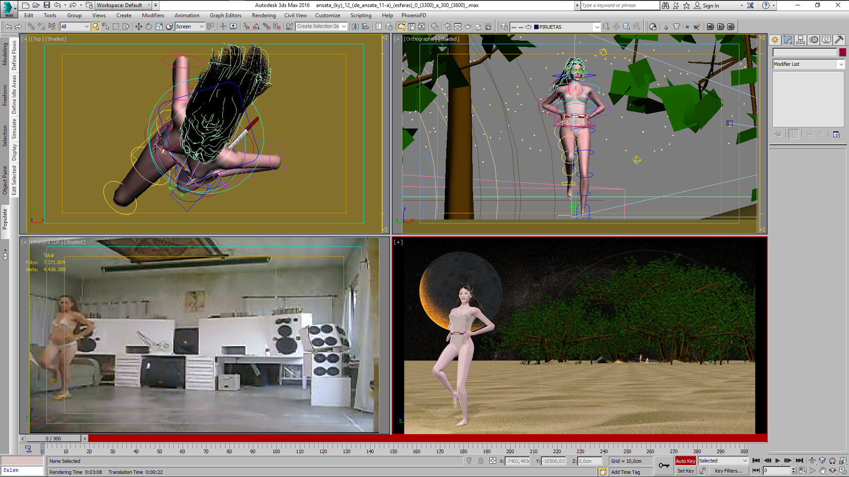The height and width of the screenshot is (477, 849).
Task: Toggle Auto Key animation mode
Action: (685, 461)
